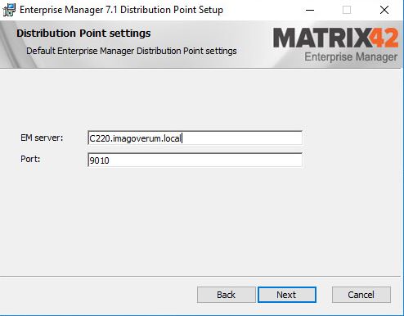
Task: Click the 'Enterprise Manager' text under logo
Action: point(351,56)
